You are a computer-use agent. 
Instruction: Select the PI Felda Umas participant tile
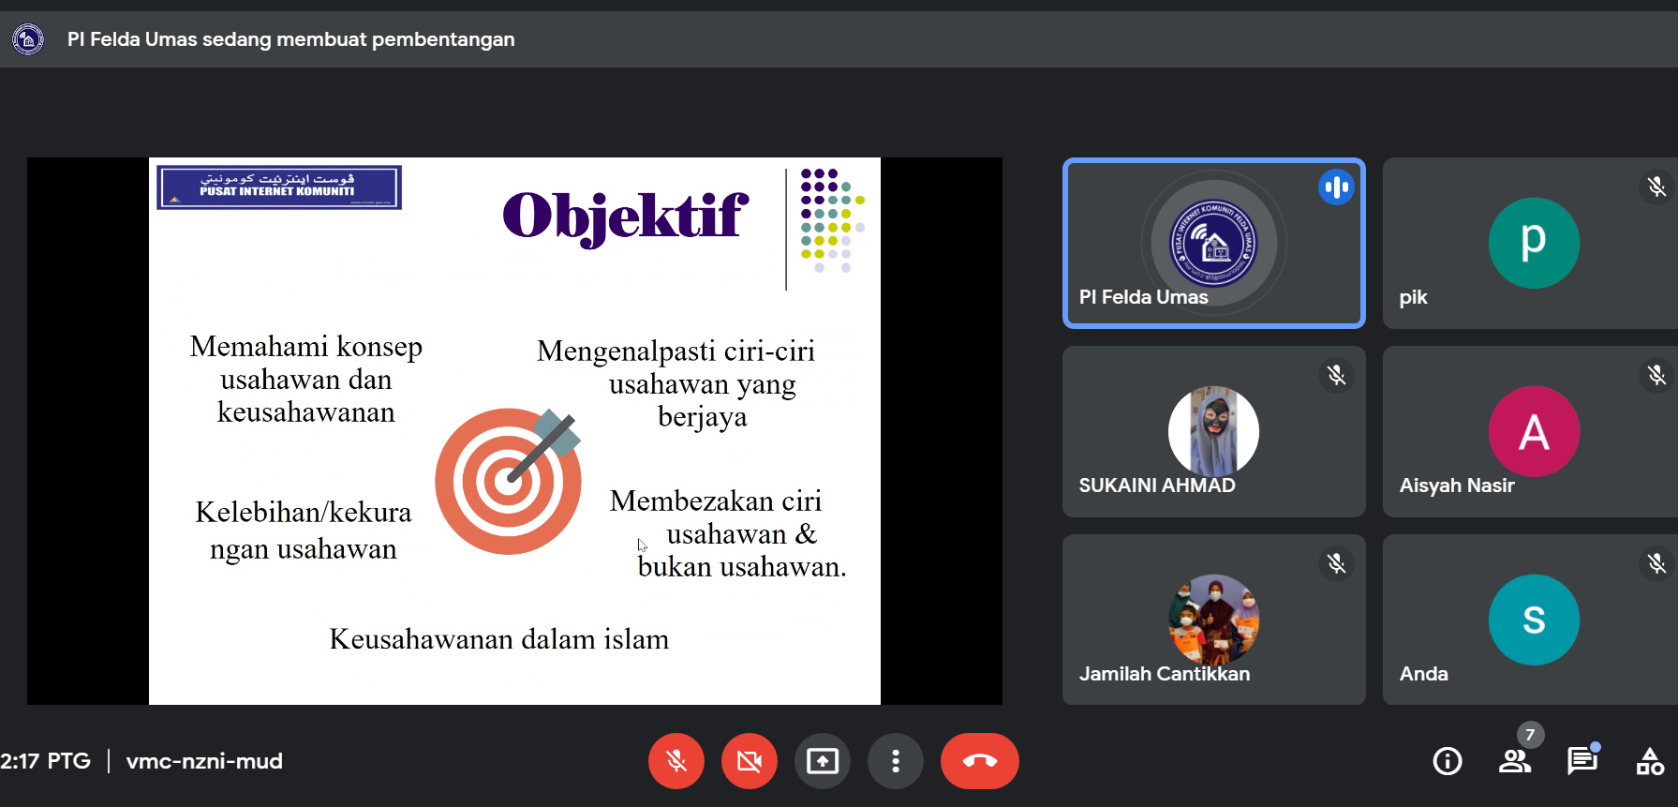(1213, 244)
